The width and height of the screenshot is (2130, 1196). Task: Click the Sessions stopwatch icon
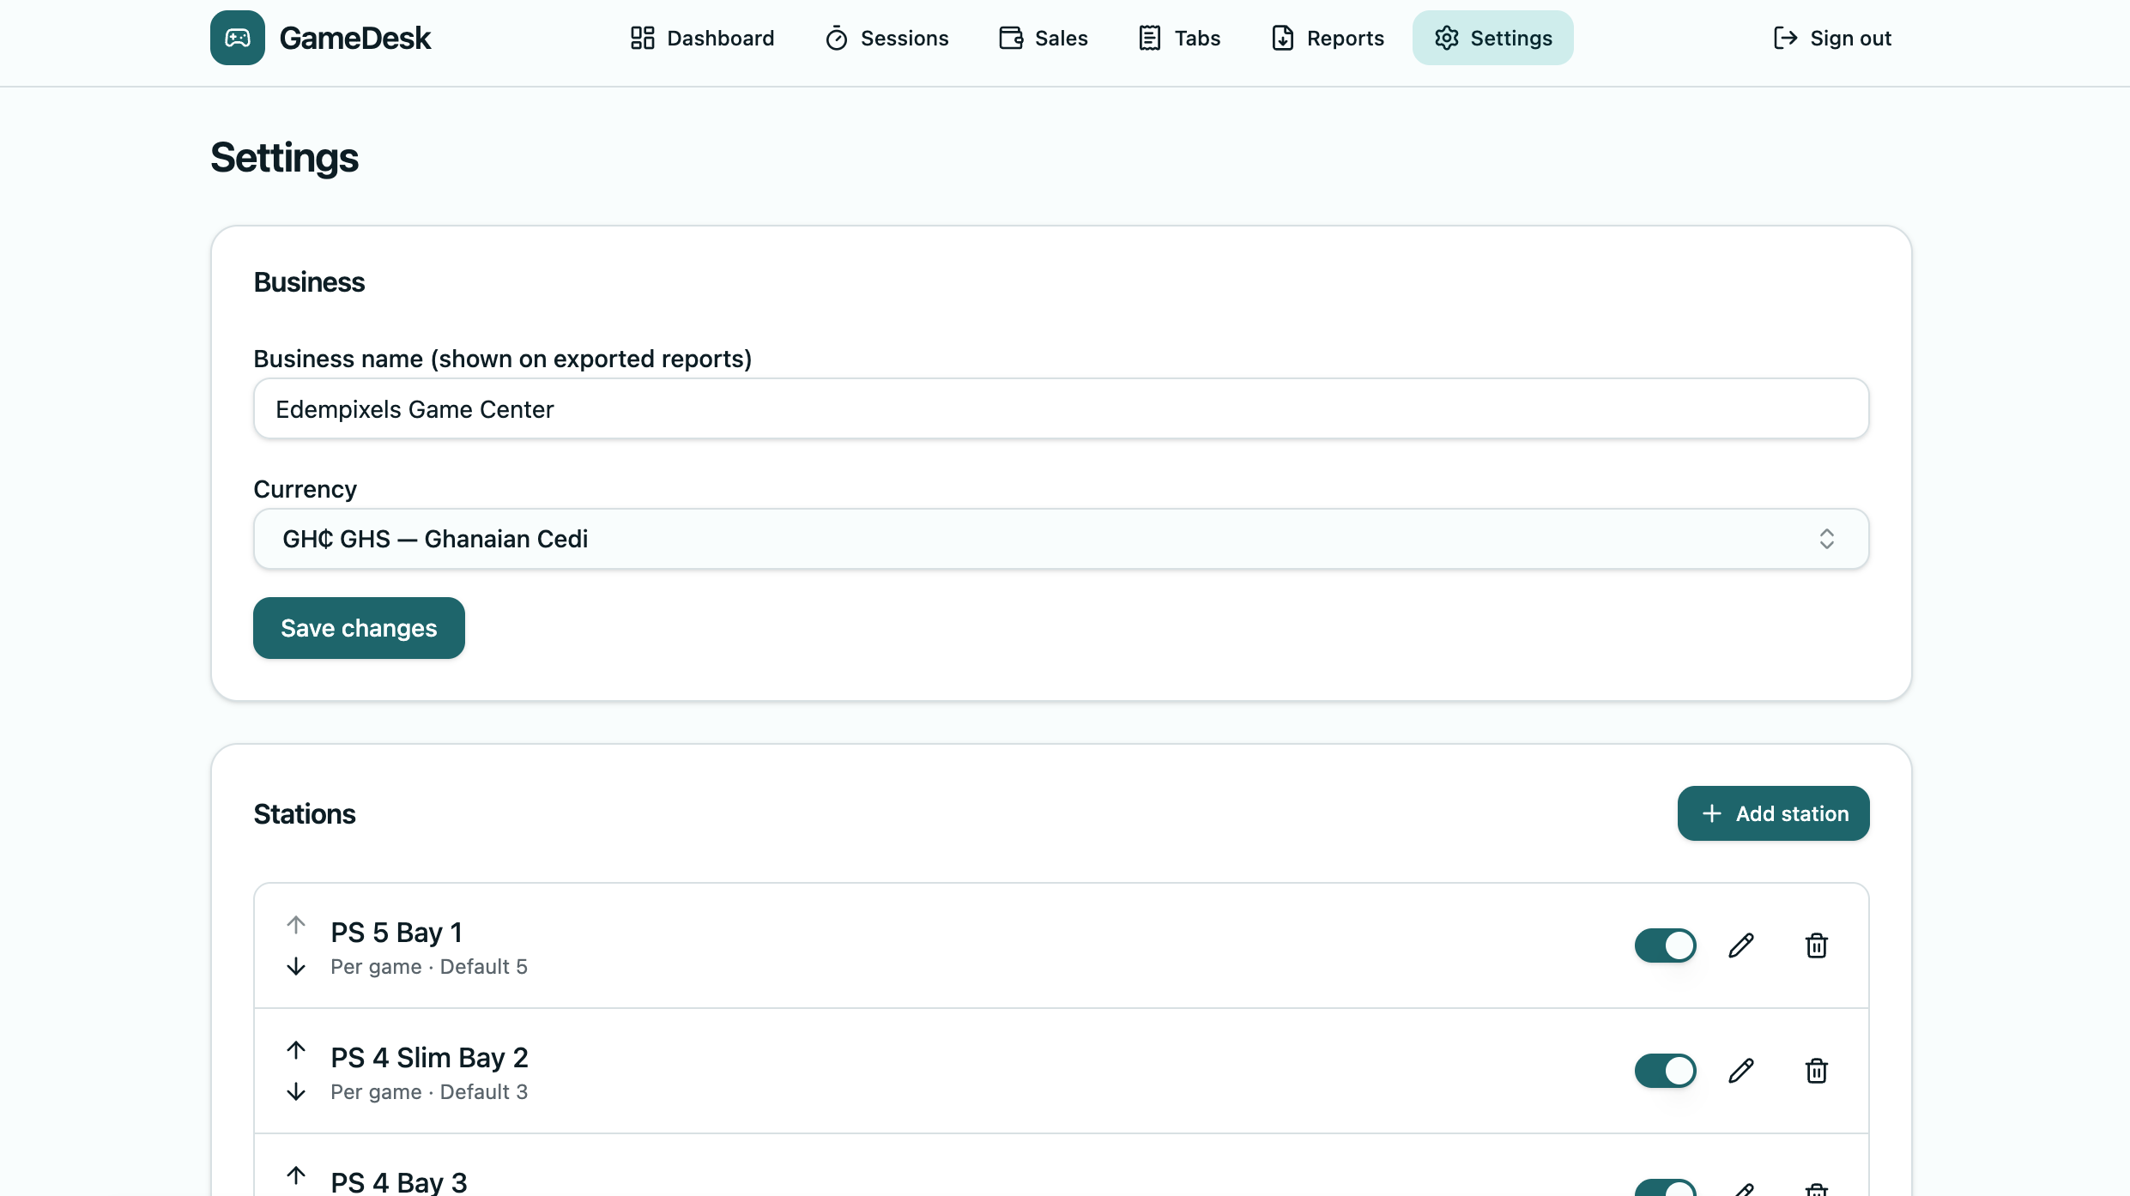837,38
